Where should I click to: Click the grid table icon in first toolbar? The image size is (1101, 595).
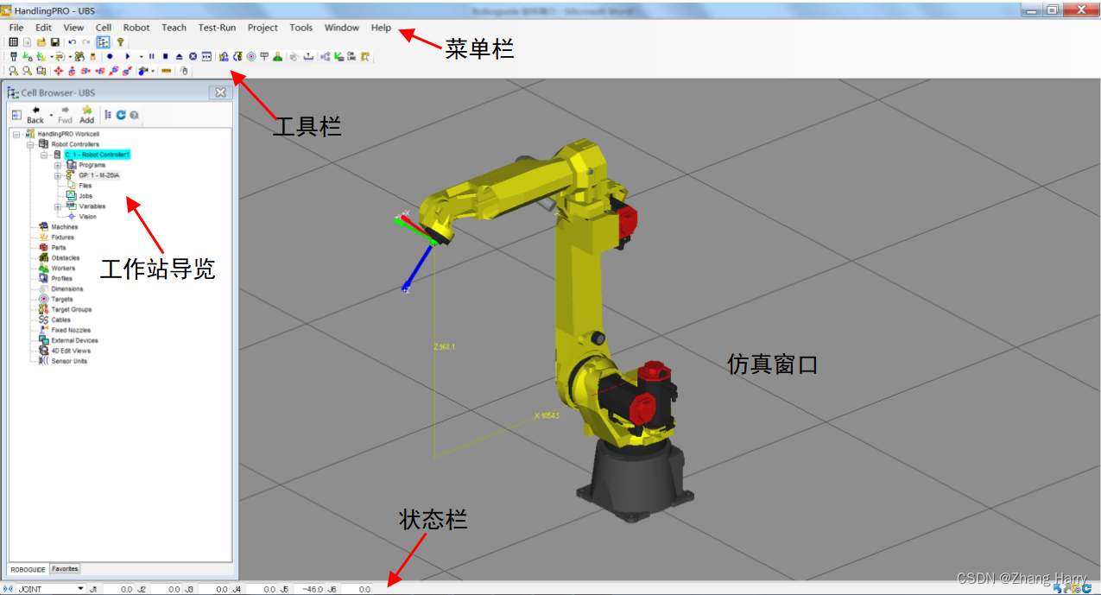click(x=13, y=41)
